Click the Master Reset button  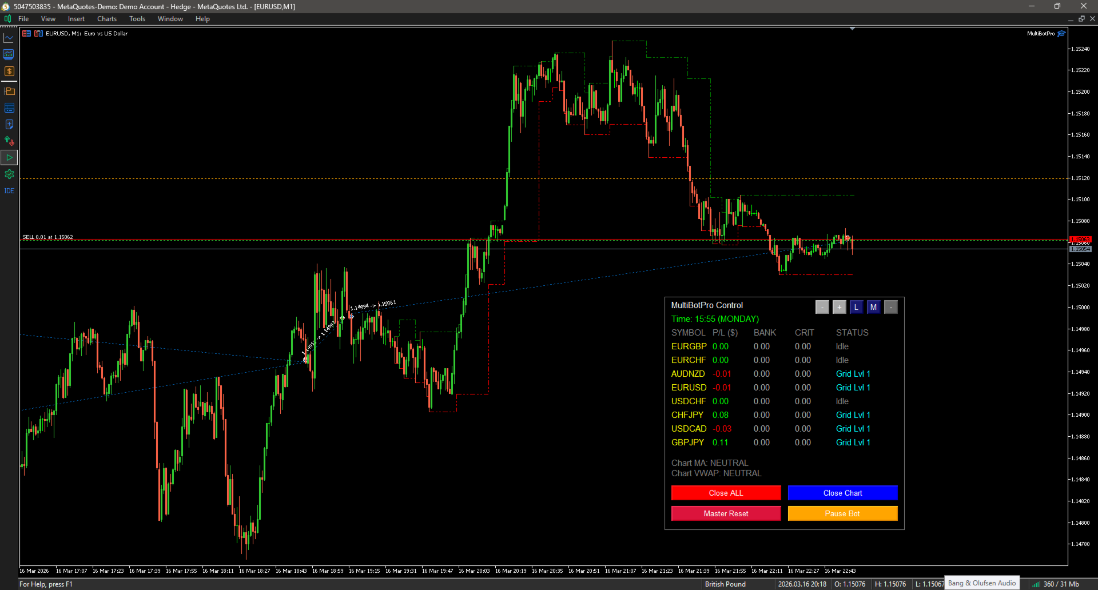[726, 513]
